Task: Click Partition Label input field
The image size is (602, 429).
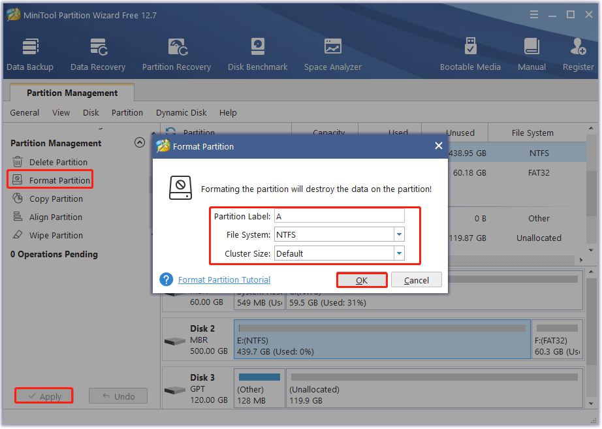Action: [340, 216]
